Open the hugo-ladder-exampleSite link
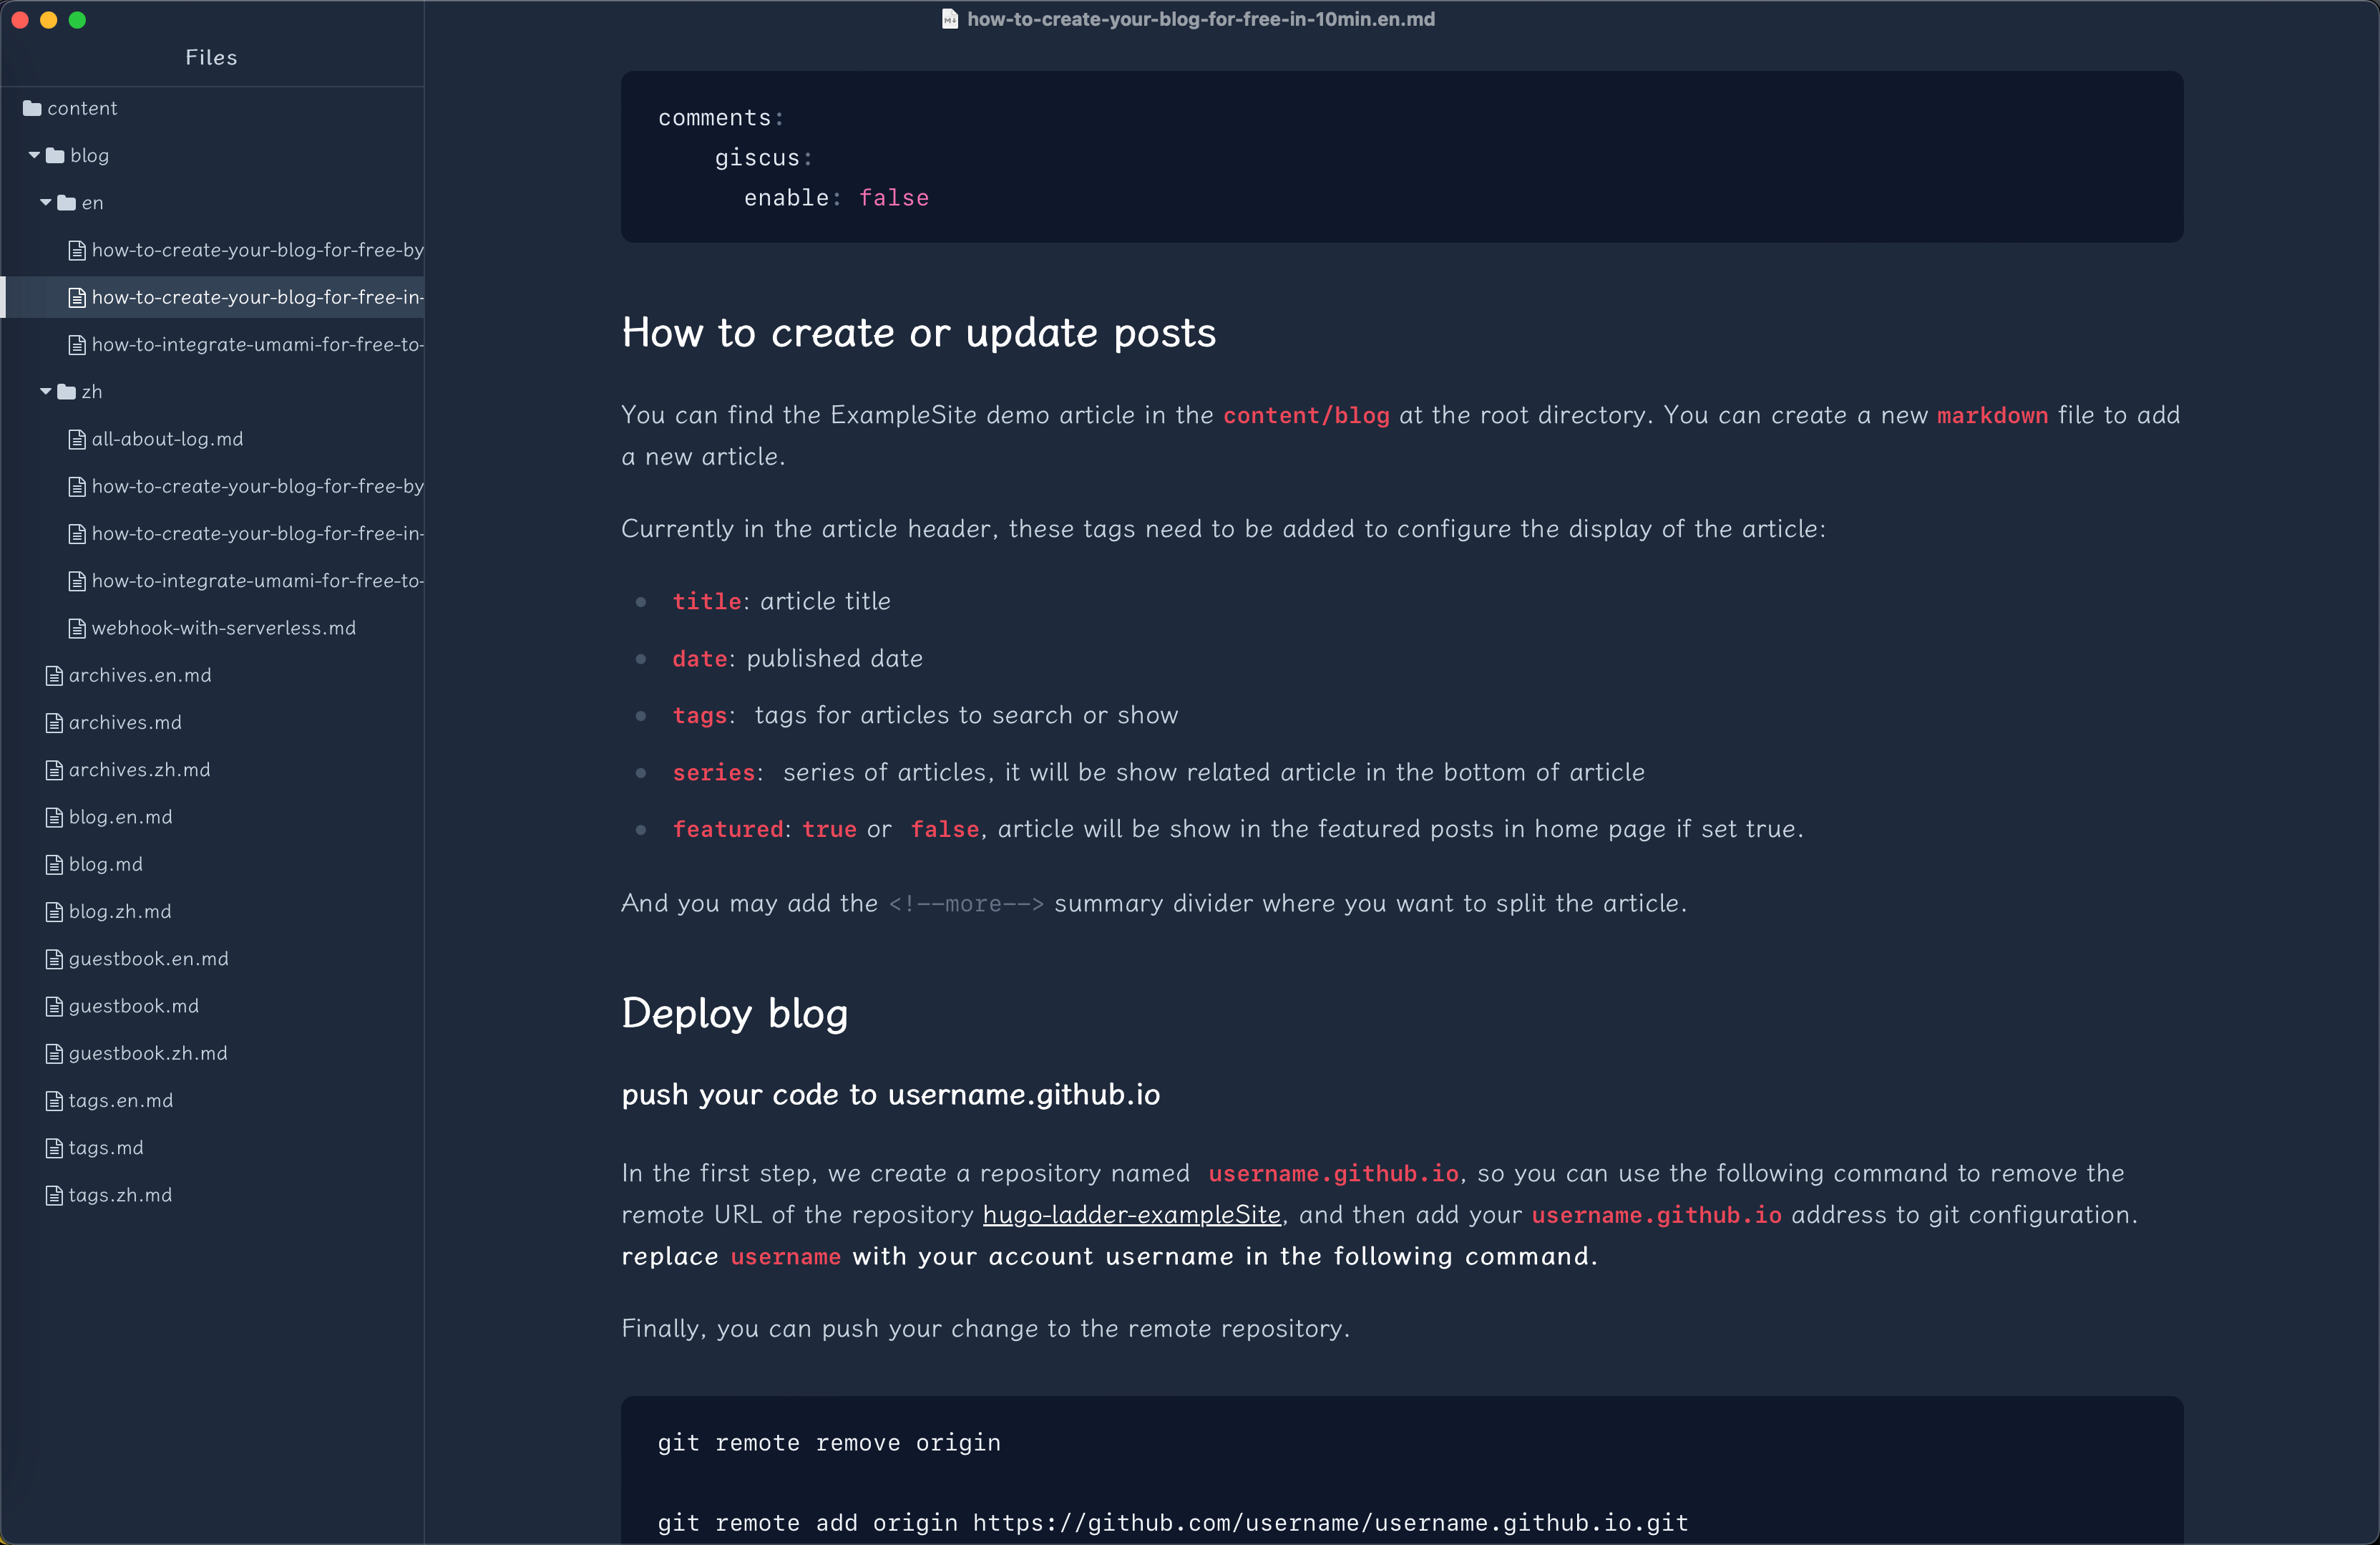The height and width of the screenshot is (1545, 2380). [x=1131, y=1215]
